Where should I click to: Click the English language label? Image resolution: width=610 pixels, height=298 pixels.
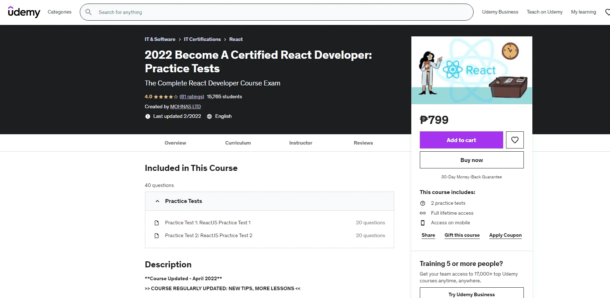(x=223, y=116)
